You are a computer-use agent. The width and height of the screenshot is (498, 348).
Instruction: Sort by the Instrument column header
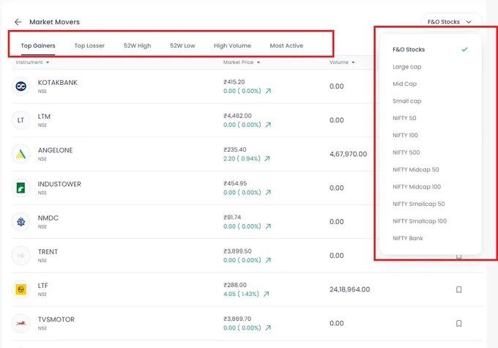(x=32, y=62)
